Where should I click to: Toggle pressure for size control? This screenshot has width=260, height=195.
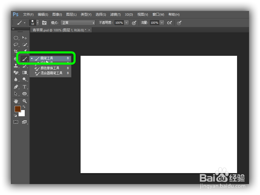coord(179,23)
